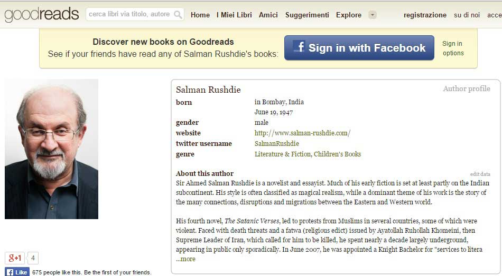Click the Facebook Like button
Screen dimensions: 502x276
tap(17, 272)
